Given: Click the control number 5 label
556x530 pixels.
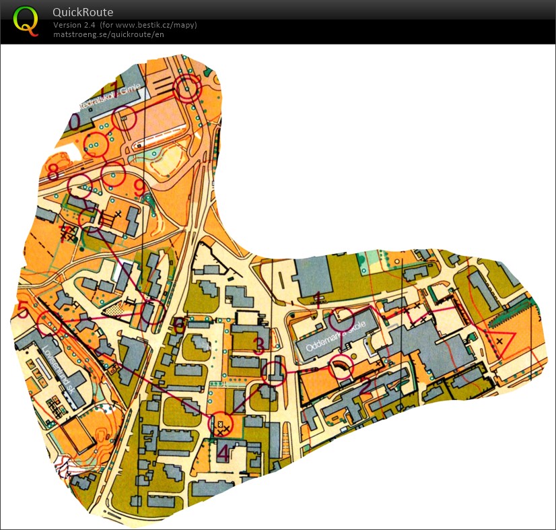Looking at the screenshot, I should 22,309.
